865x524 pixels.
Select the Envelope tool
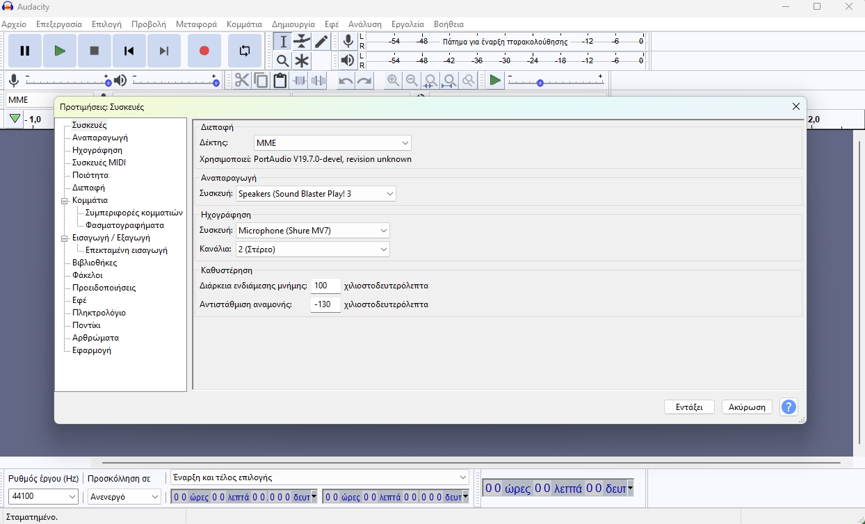(302, 42)
